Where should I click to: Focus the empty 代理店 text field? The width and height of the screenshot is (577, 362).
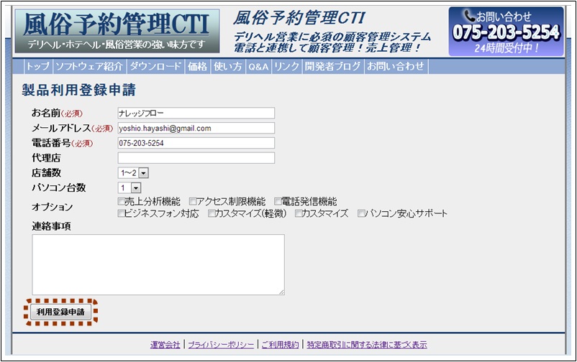click(x=196, y=158)
